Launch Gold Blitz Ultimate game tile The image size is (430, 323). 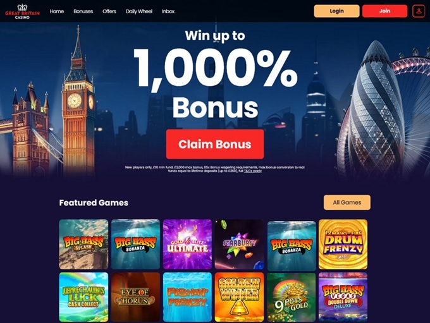[x=187, y=244]
